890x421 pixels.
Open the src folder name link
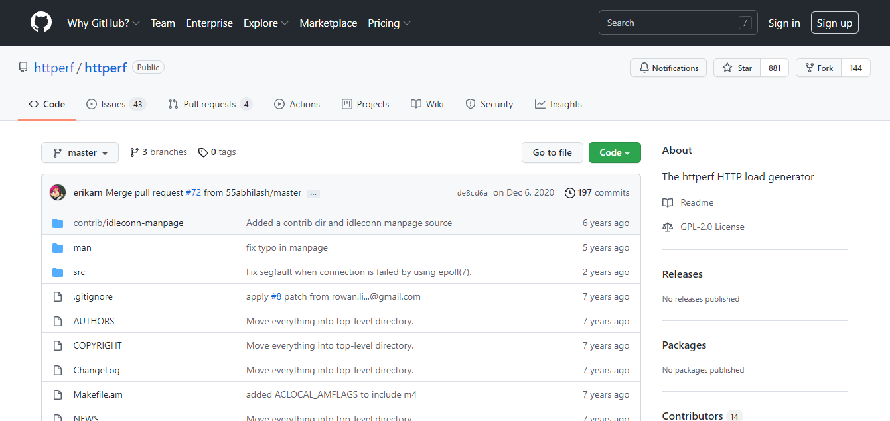79,272
